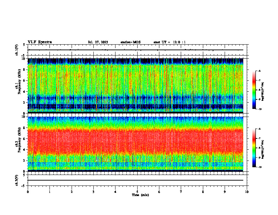Click the "-7" tick on ch.2 color bar
The width and height of the screenshot is (278, 215).
coord(259,138)
